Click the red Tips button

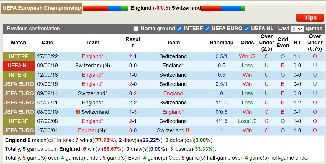310,18
